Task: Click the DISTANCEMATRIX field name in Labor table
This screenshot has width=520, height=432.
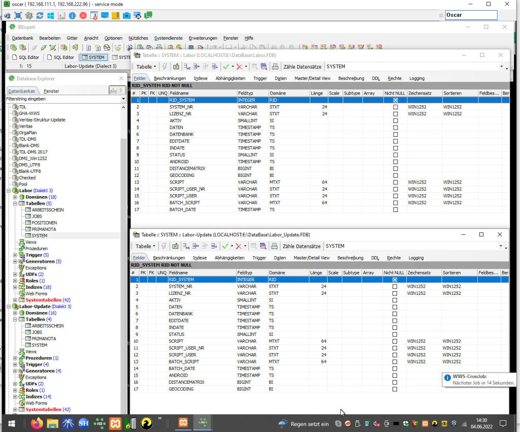Action: (187, 169)
